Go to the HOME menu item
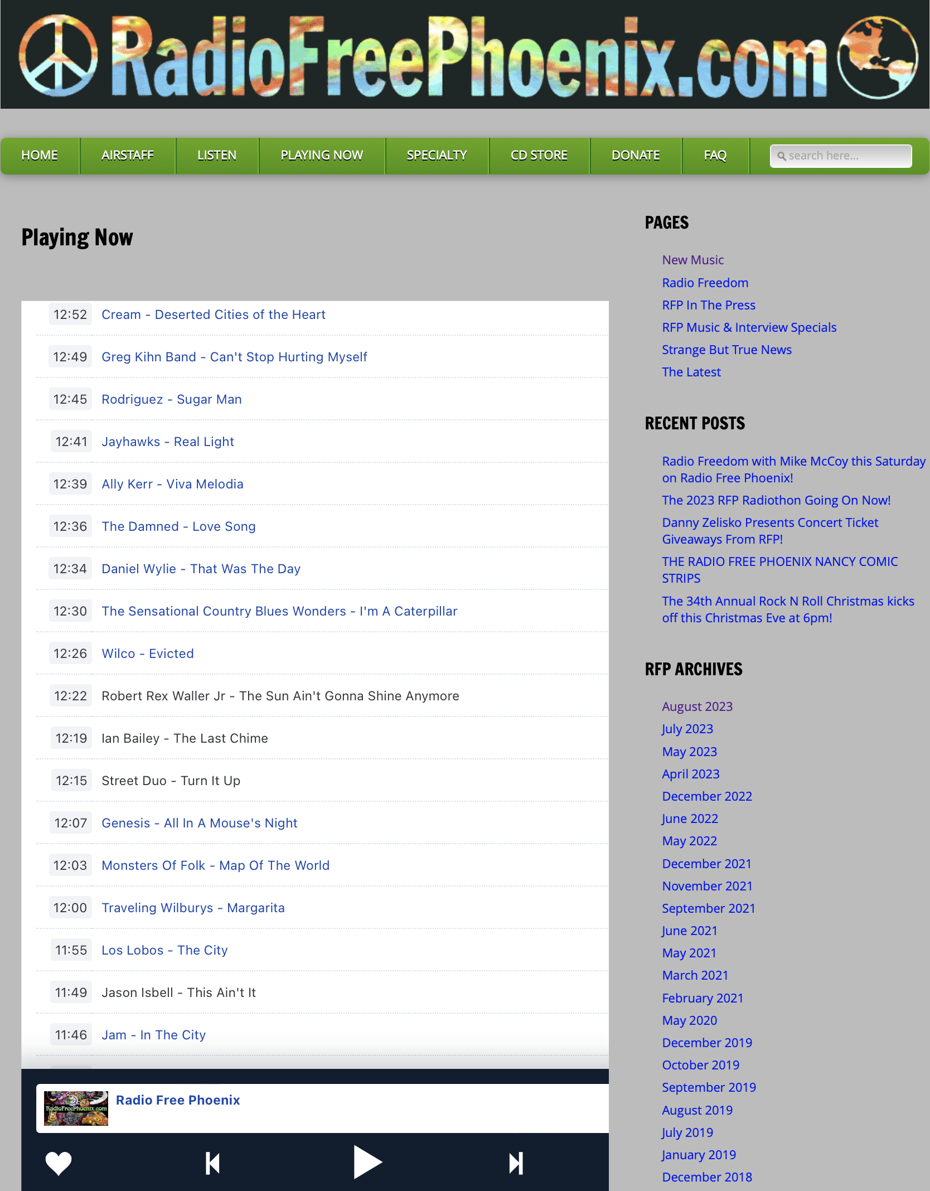 tap(40, 156)
